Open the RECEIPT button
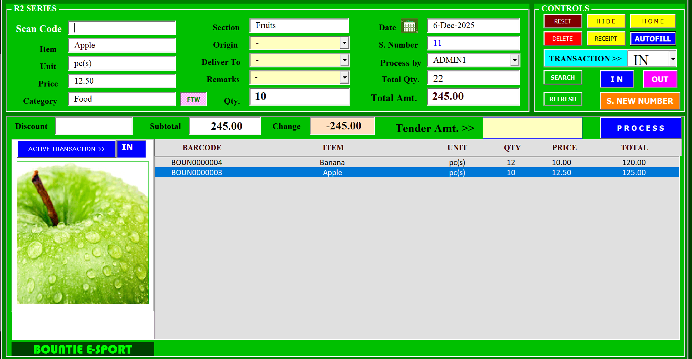Screen dimensions: 692x359 coord(606,39)
